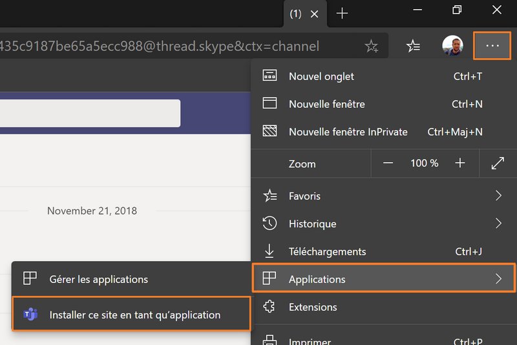Choose Nouvelle fenêtre InPrivate
The image size is (517, 345).
coord(348,132)
